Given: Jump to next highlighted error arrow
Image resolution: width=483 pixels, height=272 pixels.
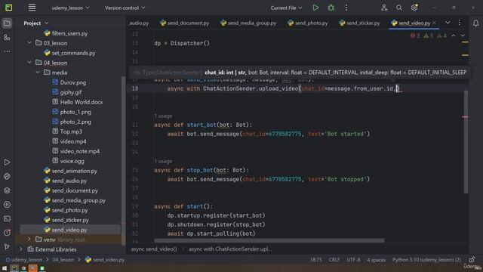Looking at the screenshot, I should pos(463,36).
